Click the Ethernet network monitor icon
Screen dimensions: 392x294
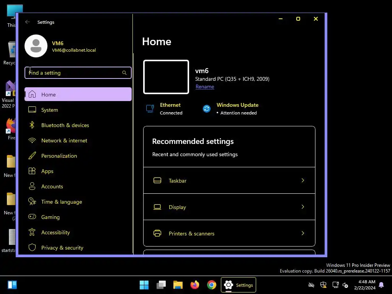(150, 109)
